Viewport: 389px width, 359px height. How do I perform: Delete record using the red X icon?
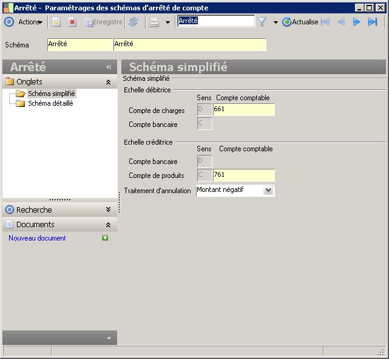[x=72, y=22]
